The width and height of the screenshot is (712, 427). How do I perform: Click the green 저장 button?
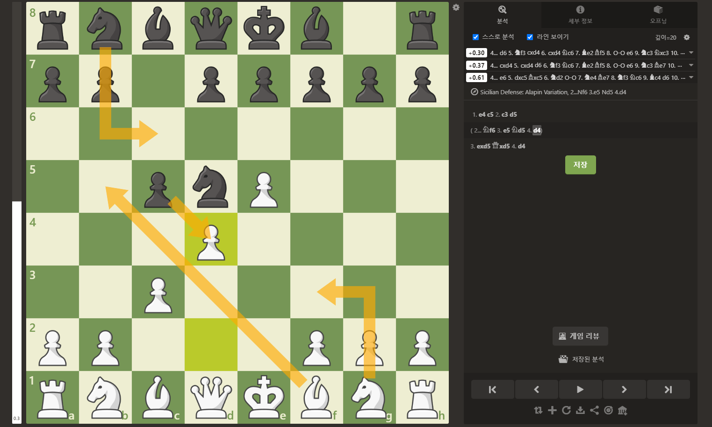(580, 165)
